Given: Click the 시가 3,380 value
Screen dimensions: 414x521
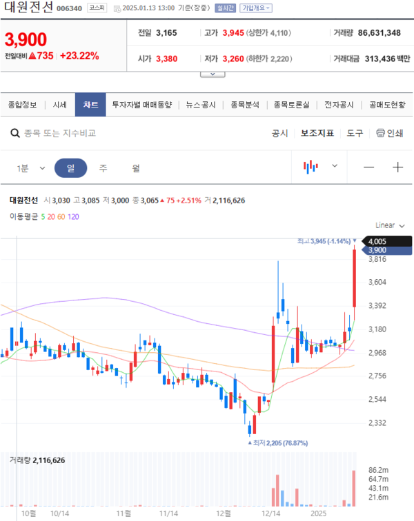Looking at the screenshot, I should coord(166,59).
